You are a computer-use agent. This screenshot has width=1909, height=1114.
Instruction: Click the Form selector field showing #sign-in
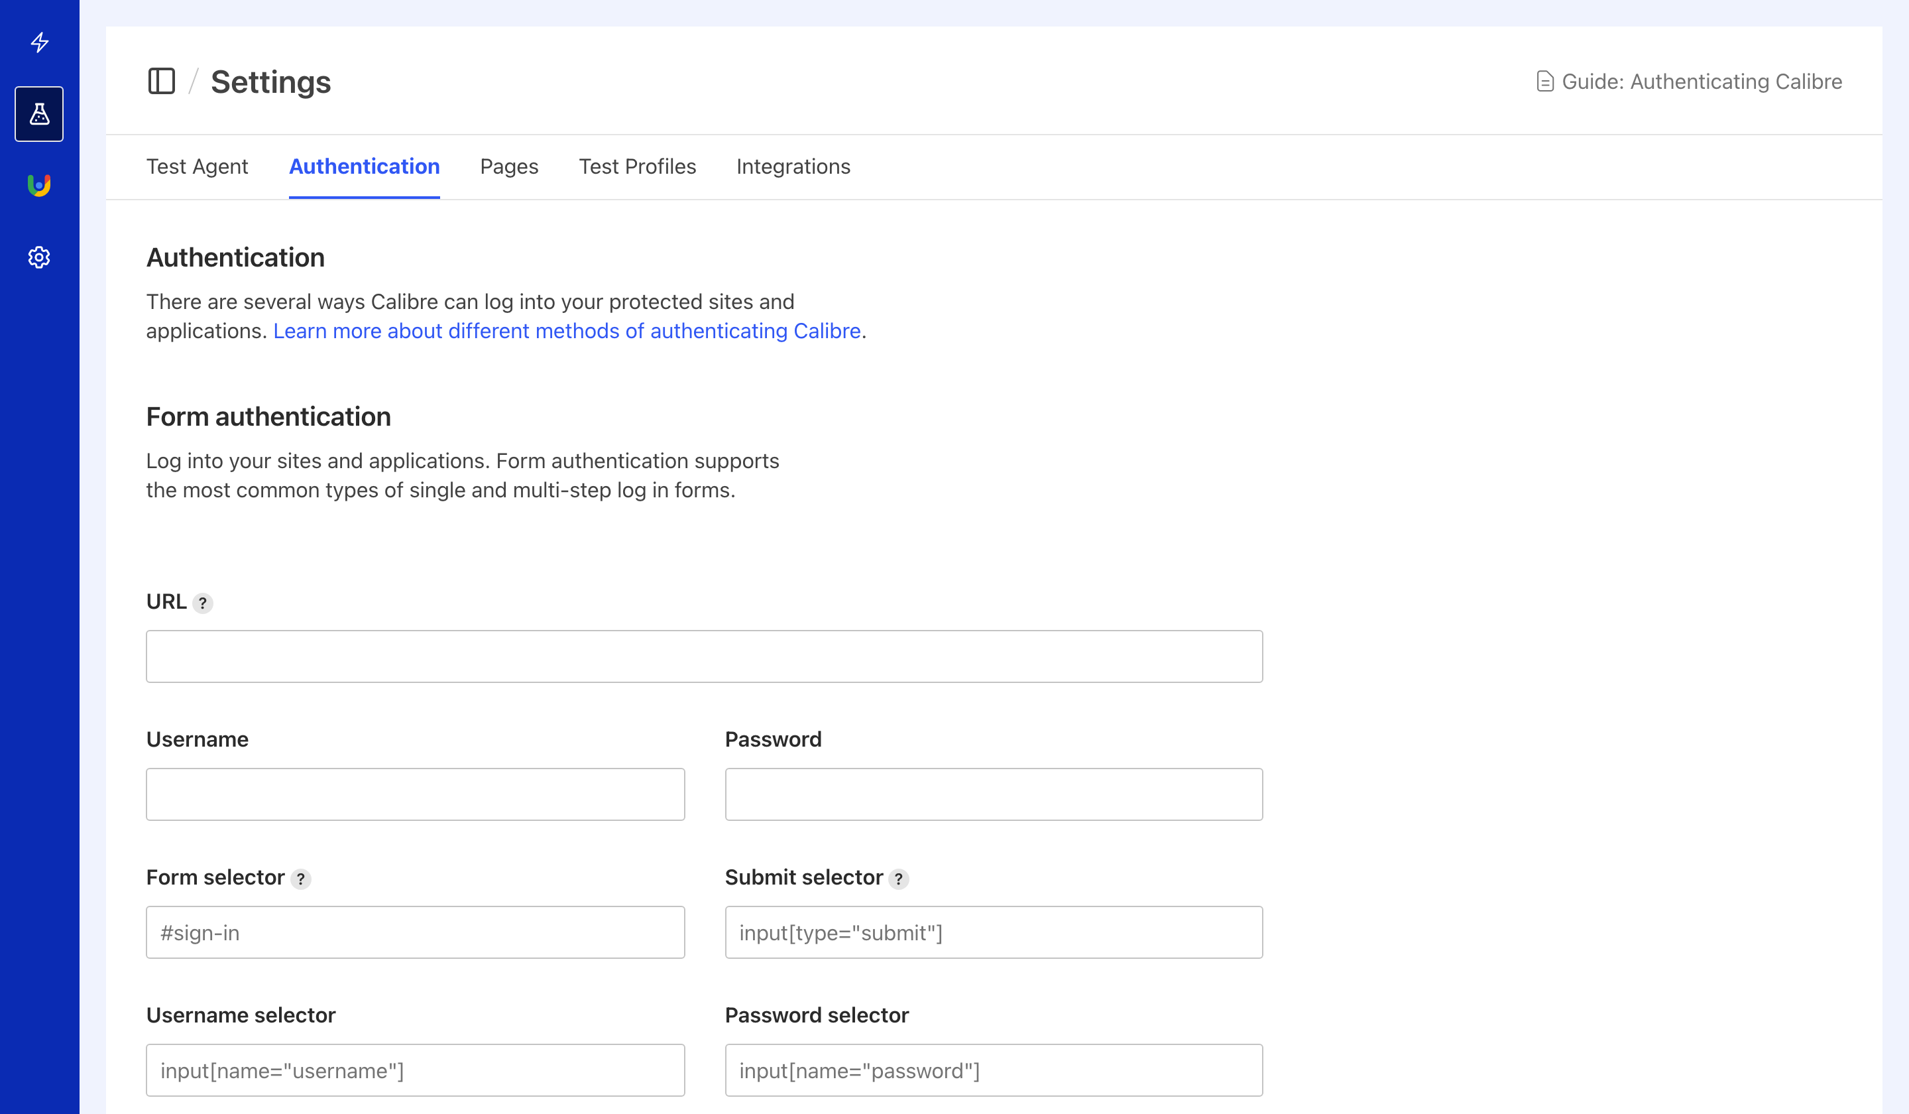point(415,932)
